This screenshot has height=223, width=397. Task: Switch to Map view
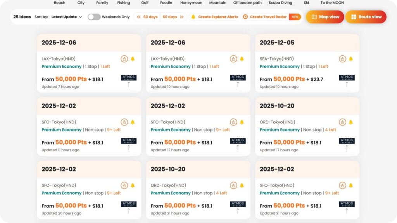(325, 17)
